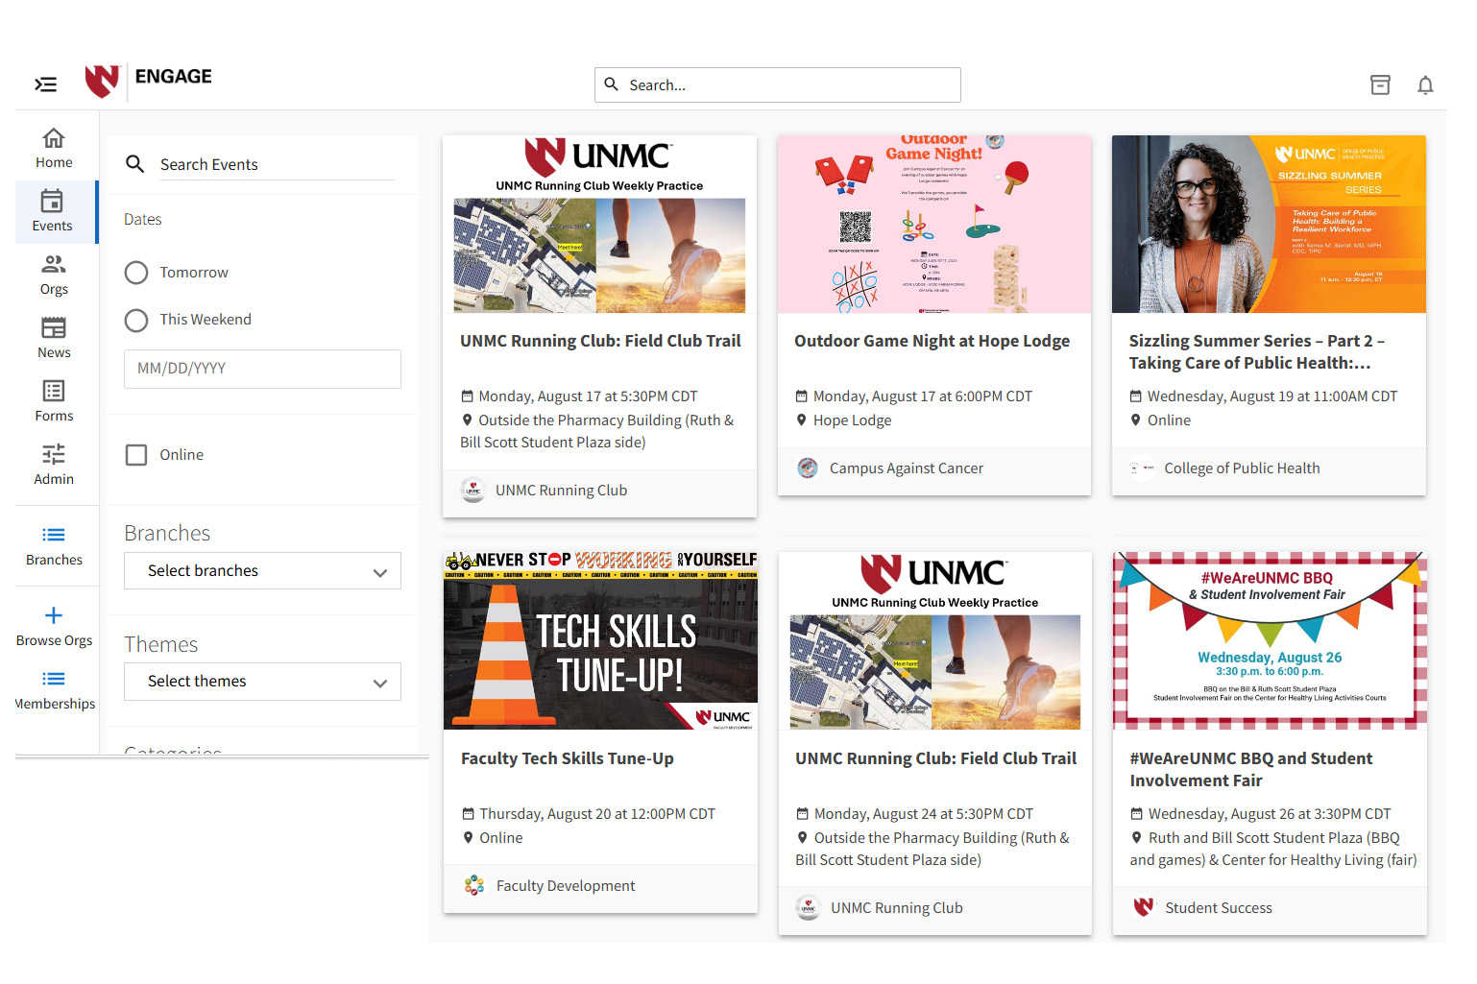
Task: Open Faculty Tech Skills Tune-Up title
Action: point(568,758)
